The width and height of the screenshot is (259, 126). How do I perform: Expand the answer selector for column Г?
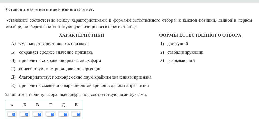pos(51,114)
